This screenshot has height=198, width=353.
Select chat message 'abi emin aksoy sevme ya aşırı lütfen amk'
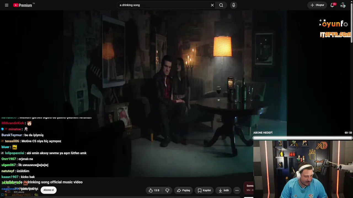pyautogui.click(x=57, y=153)
